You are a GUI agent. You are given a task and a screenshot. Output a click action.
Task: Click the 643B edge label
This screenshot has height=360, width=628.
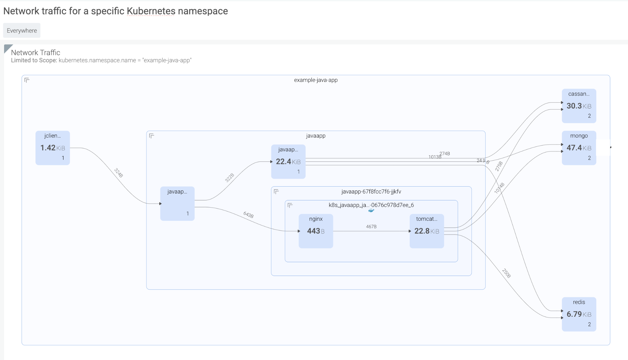click(x=248, y=215)
